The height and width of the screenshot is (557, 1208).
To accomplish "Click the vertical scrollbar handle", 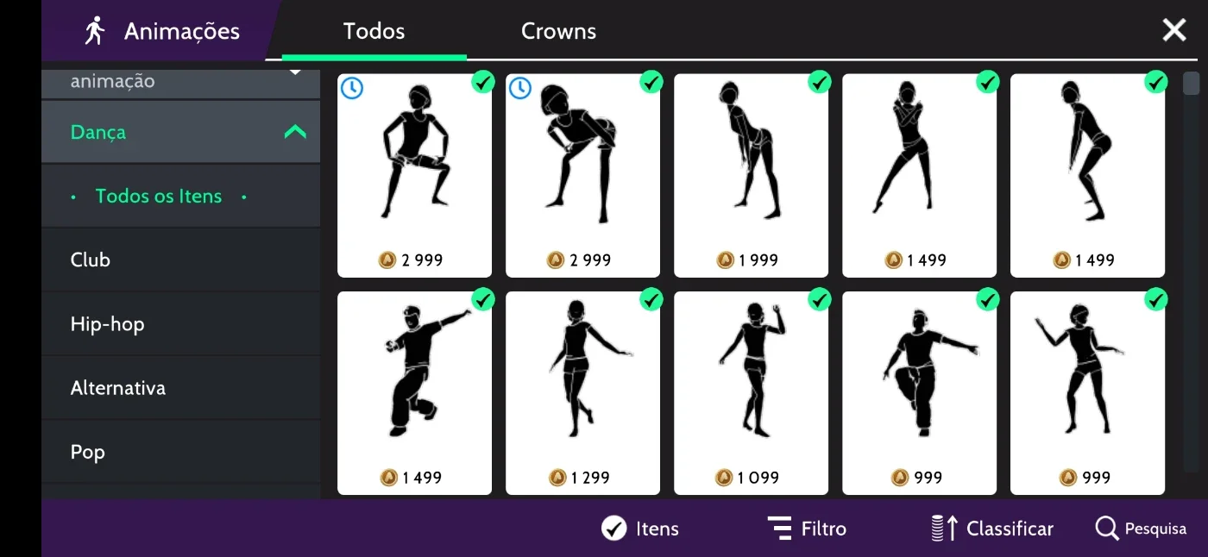I will tap(1191, 83).
